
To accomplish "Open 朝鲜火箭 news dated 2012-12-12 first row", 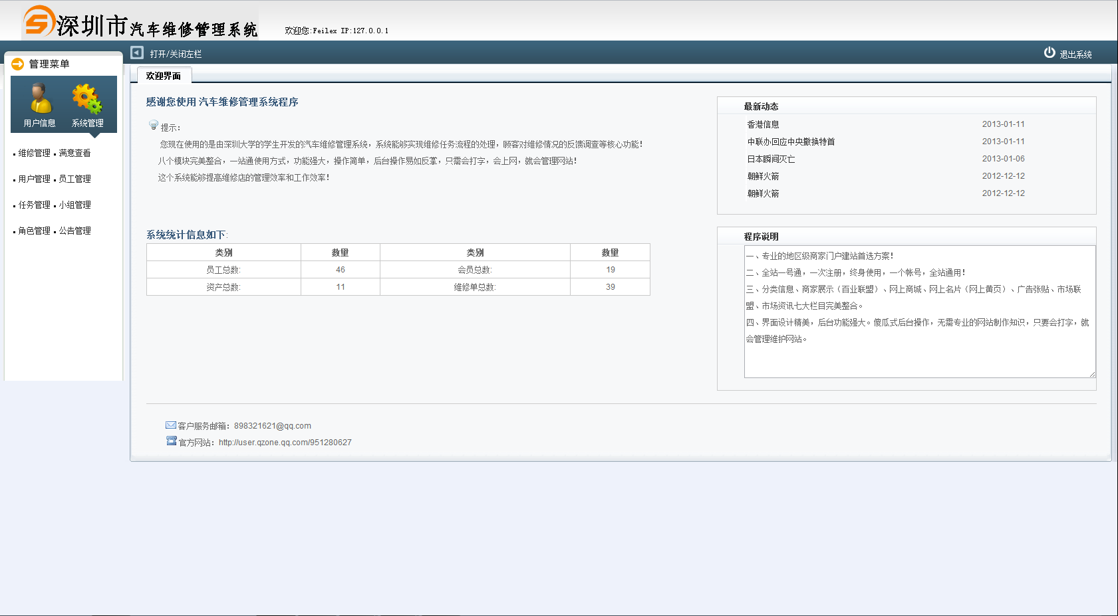I will tap(763, 176).
